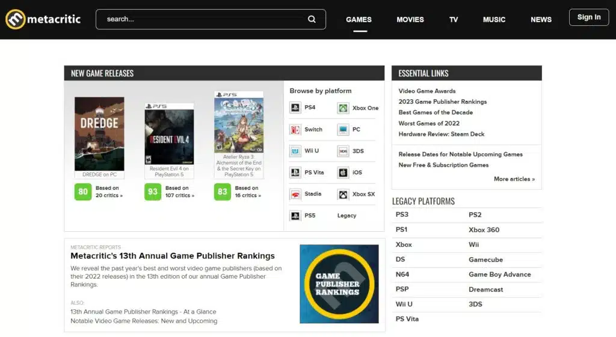616x337 pixels.
Task: Select PS1 legacy platform
Action: click(401, 229)
